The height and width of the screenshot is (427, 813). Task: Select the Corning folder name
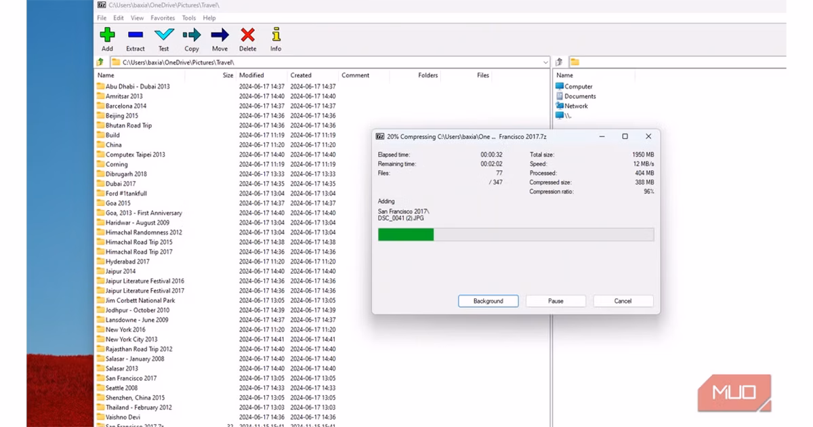(117, 164)
